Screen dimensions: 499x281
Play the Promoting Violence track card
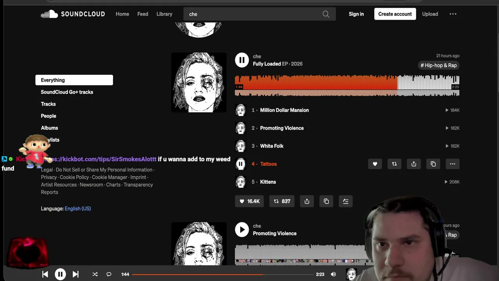coord(242,229)
